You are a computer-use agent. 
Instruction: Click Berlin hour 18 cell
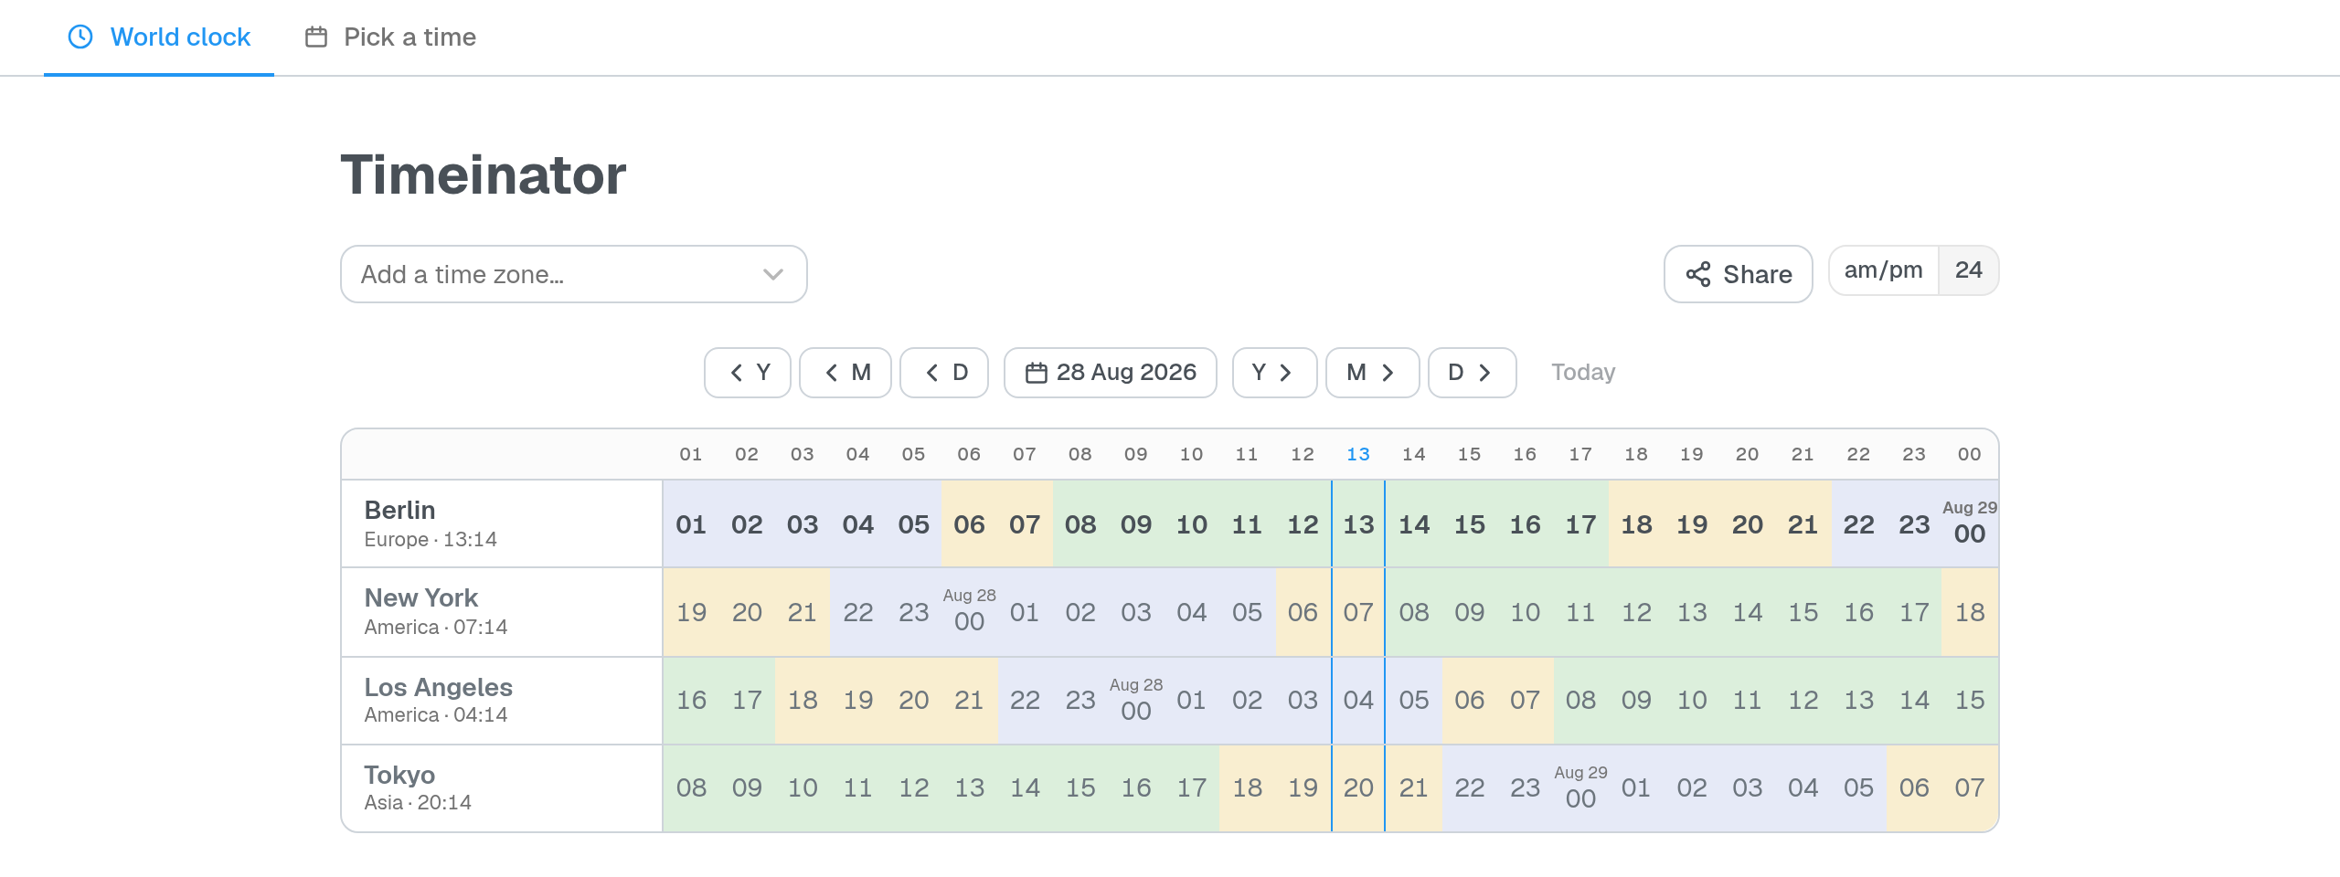(1636, 524)
